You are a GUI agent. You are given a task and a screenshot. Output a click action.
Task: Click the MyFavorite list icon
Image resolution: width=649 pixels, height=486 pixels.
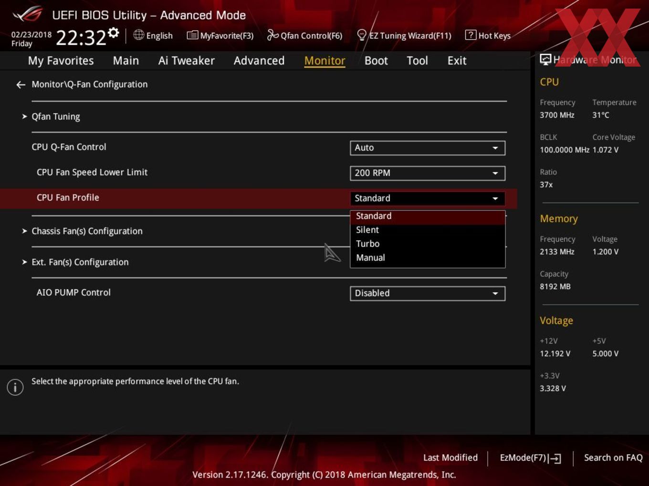192,35
